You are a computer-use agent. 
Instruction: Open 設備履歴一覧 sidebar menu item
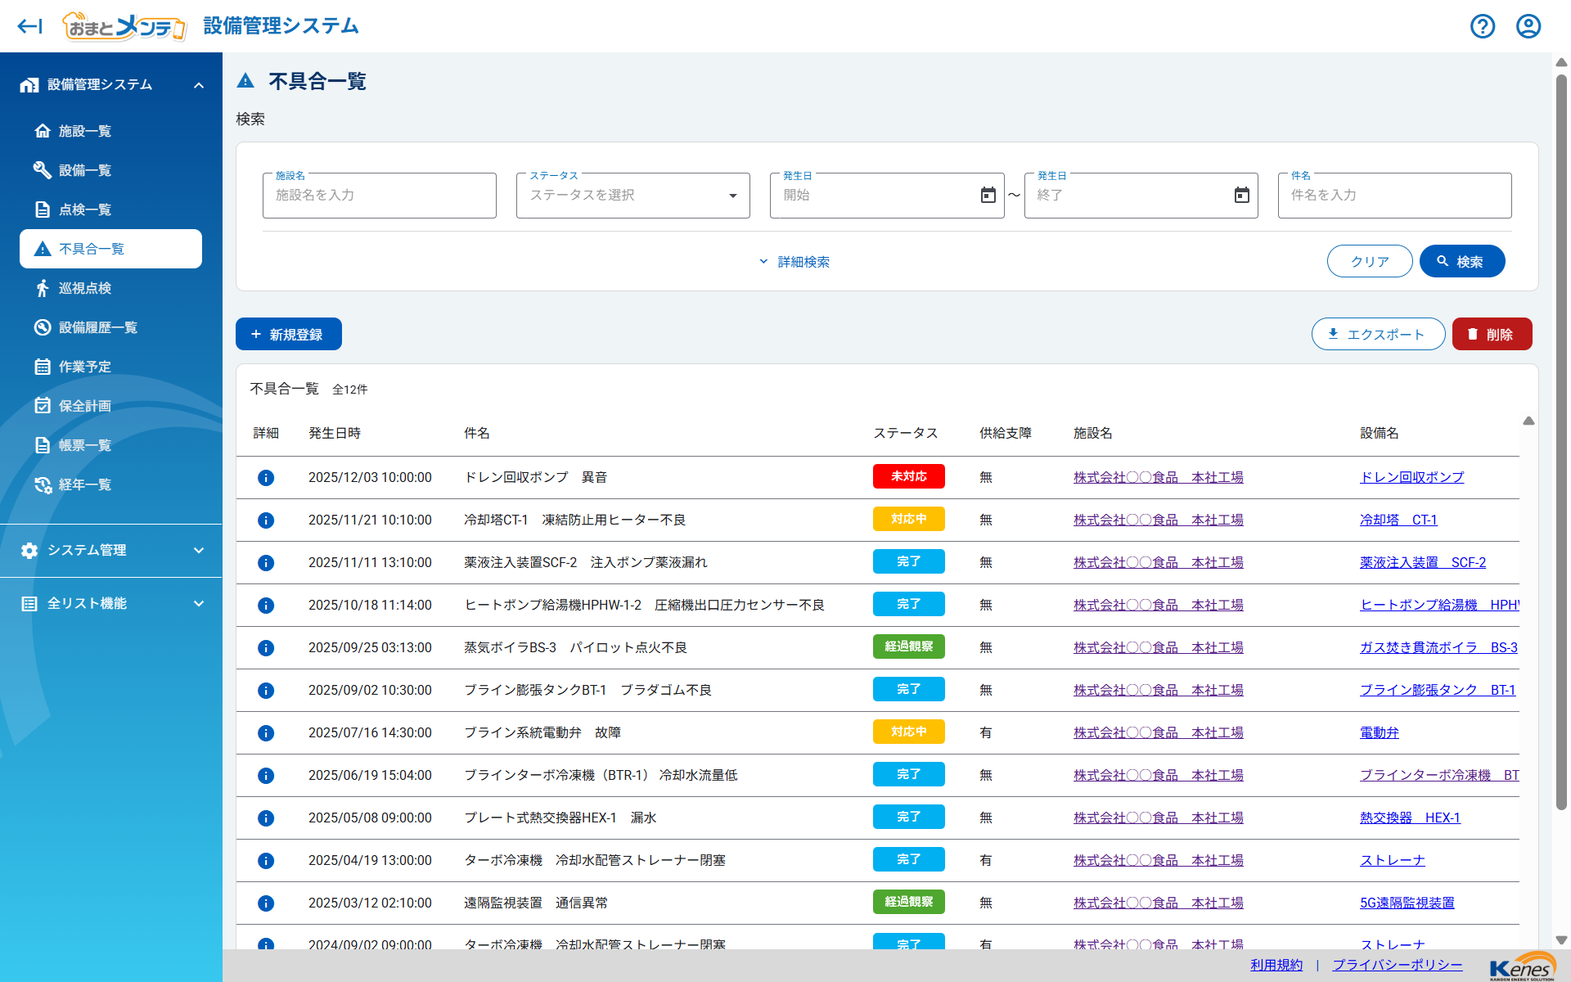[x=97, y=327]
